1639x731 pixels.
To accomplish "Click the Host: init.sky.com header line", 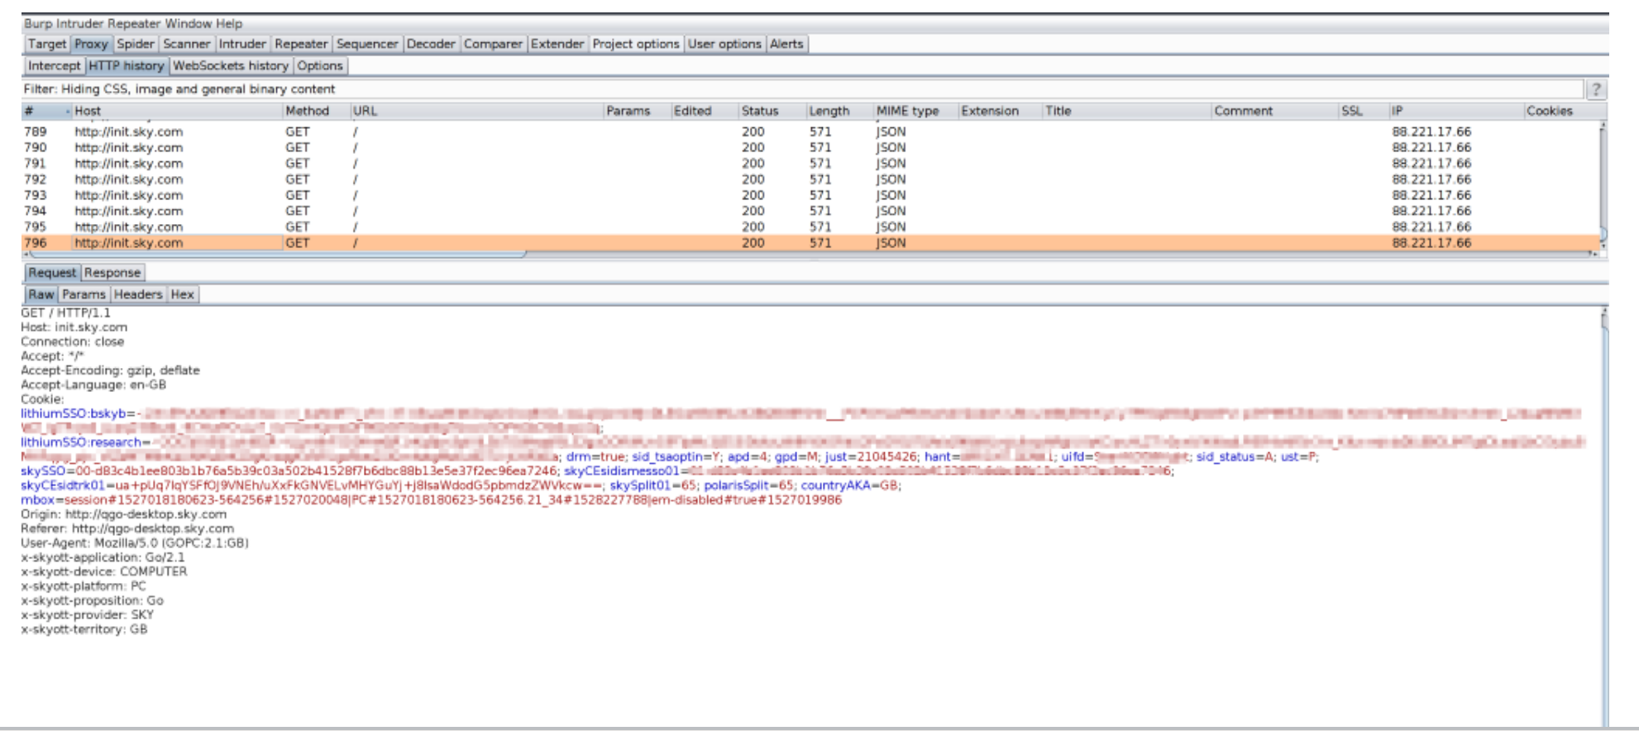I will [x=74, y=327].
